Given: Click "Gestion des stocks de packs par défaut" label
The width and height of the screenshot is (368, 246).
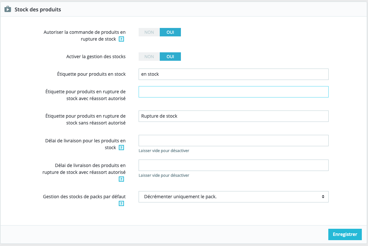Looking at the screenshot, I should point(84,197).
